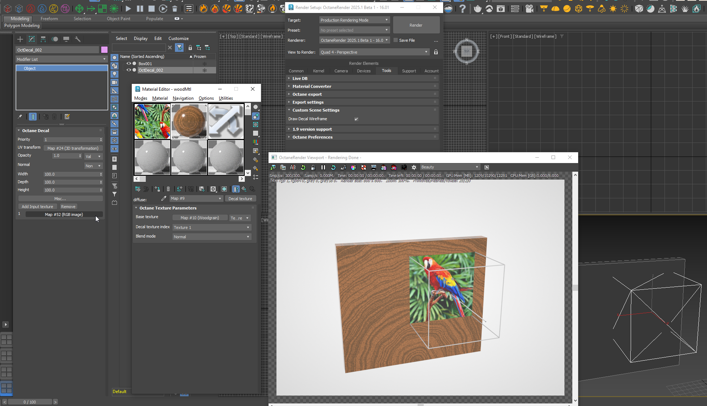This screenshot has width=707, height=406.
Task: Click the Hierarchy tab icon in the command panel
Action: pyautogui.click(x=43, y=39)
